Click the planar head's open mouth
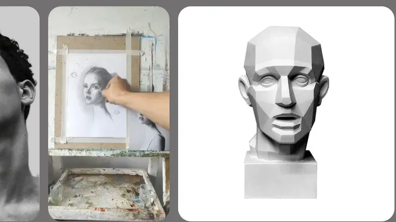 (x=287, y=119)
